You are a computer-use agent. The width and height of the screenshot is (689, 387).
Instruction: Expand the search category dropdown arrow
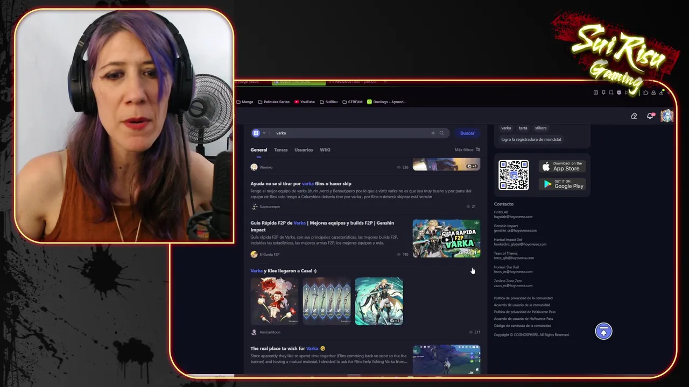point(264,133)
